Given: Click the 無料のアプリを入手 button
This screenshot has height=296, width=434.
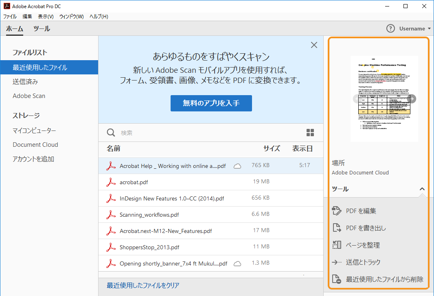Looking at the screenshot, I should 211,103.
